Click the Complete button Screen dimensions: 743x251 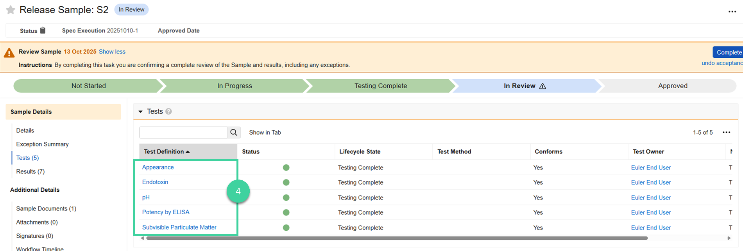[729, 52]
